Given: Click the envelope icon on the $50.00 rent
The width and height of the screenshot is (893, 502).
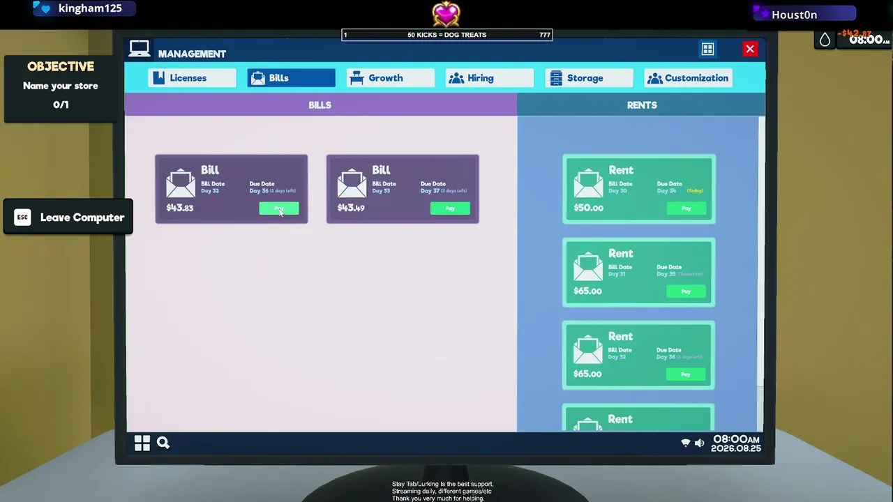Looking at the screenshot, I should coord(588,183).
